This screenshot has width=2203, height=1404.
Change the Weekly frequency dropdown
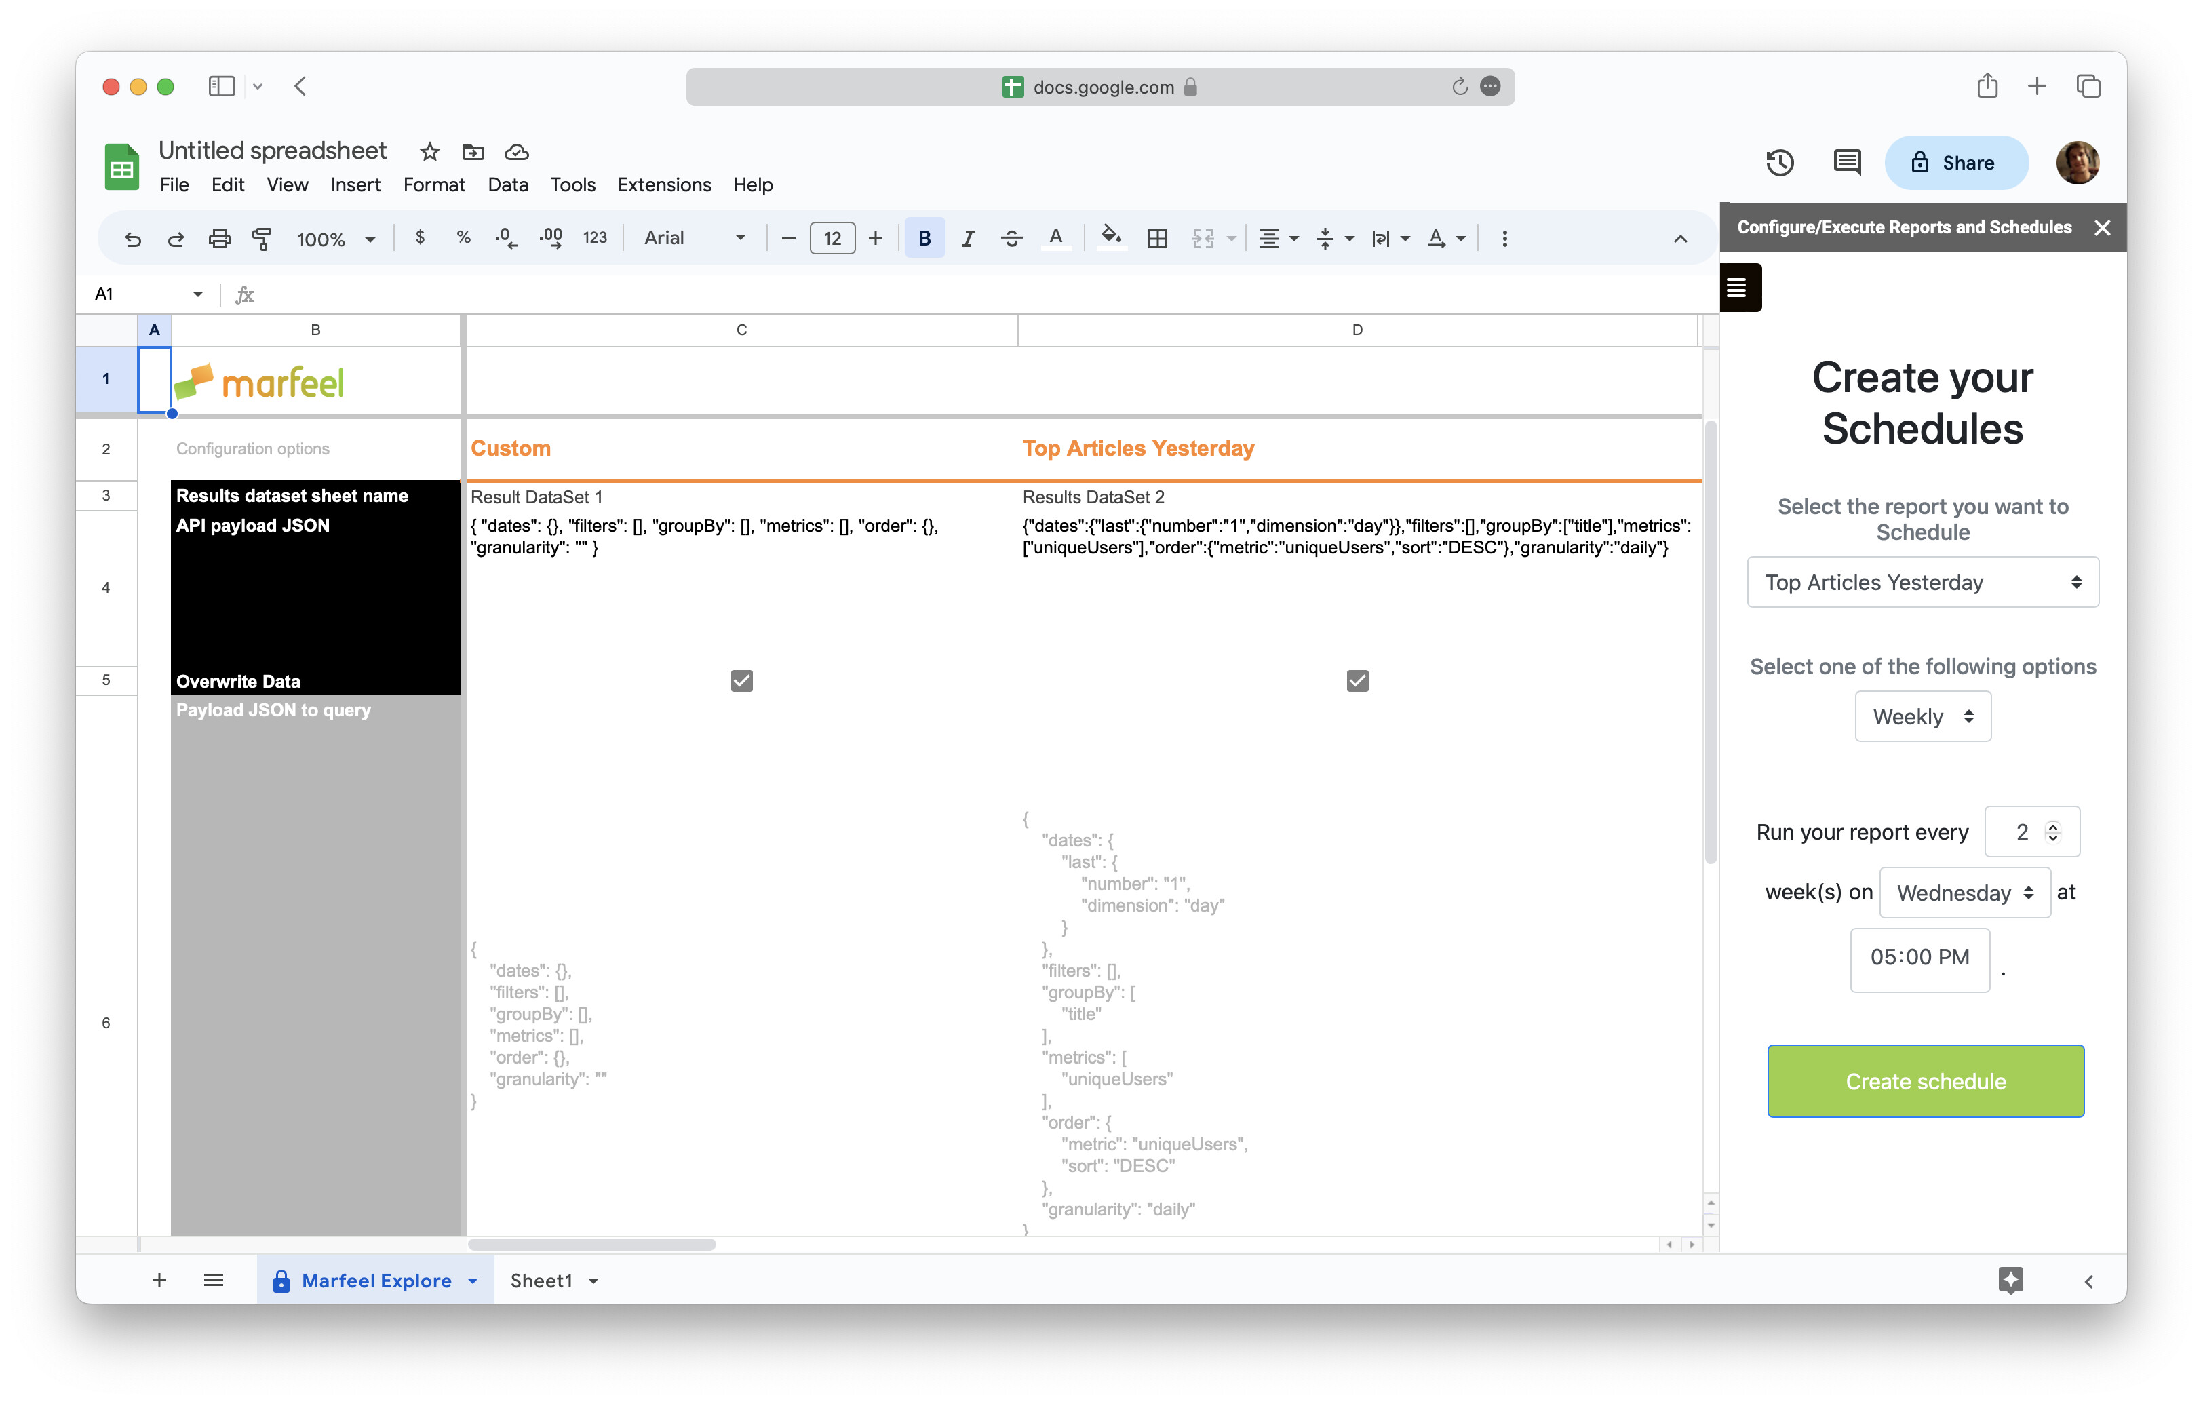(1922, 716)
